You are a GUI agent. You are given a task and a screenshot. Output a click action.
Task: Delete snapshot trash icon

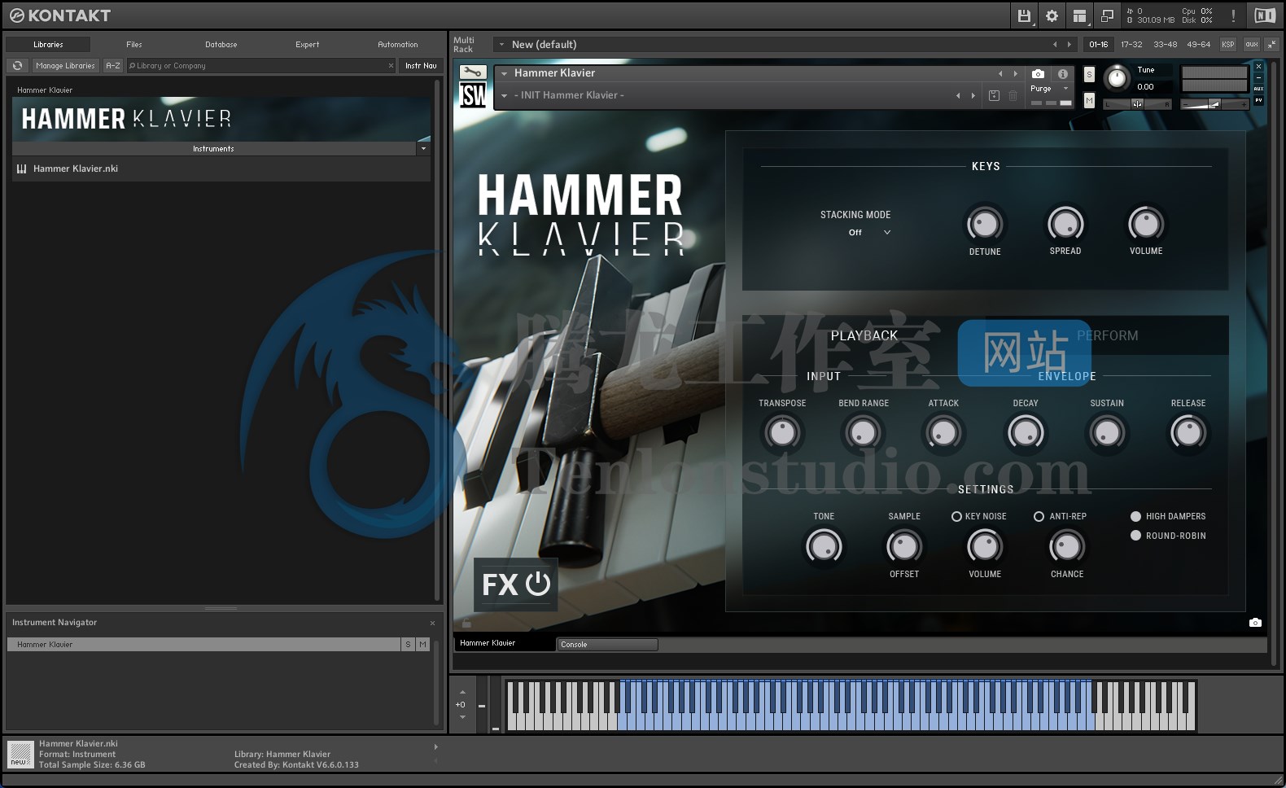click(1013, 95)
